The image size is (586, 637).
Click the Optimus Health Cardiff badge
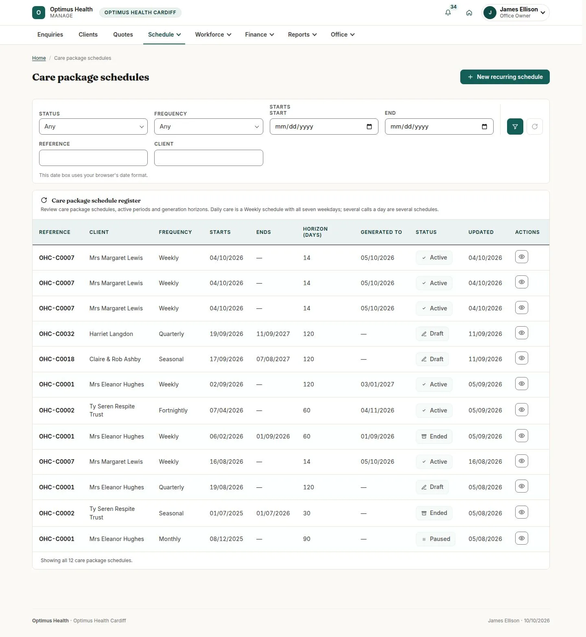(x=140, y=13)
